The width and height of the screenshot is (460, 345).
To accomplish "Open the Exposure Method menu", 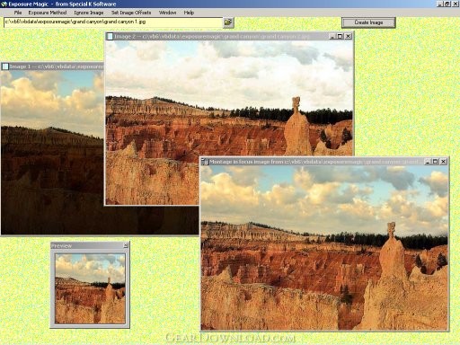I will [x=48, y=13].
